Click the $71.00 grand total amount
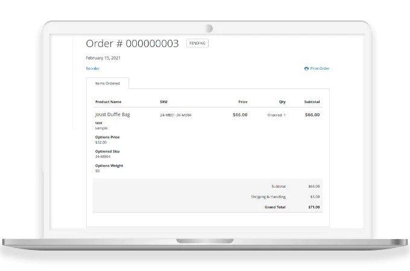The image size is (410, 271). 314,207
